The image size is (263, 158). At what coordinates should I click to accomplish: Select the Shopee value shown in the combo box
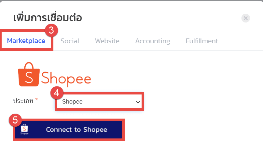[72, 102]
